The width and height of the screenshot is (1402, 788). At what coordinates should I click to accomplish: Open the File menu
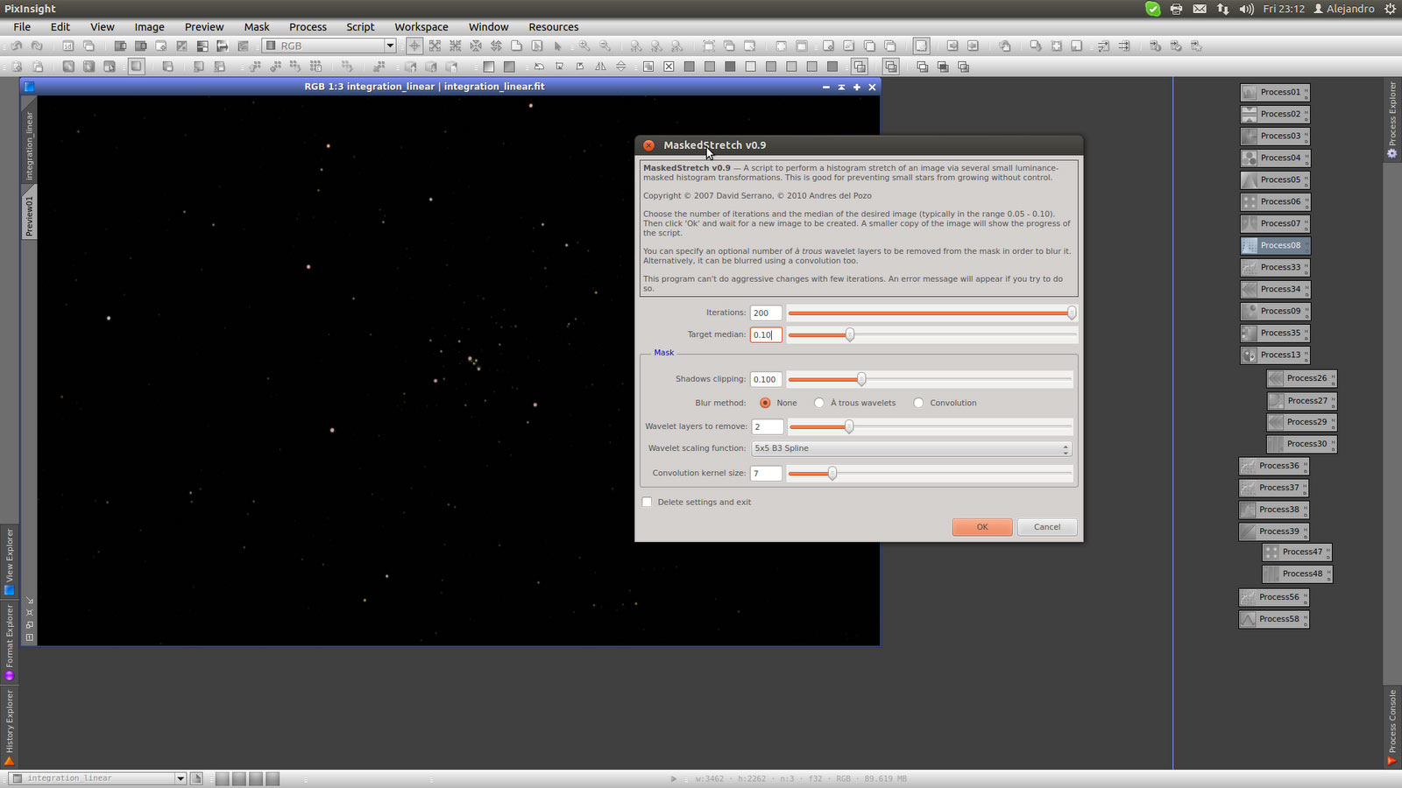click(22, 27)
